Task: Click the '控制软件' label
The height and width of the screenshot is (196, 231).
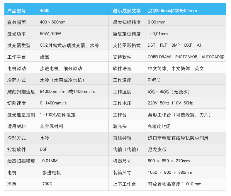Action: (x=16, y=150)
